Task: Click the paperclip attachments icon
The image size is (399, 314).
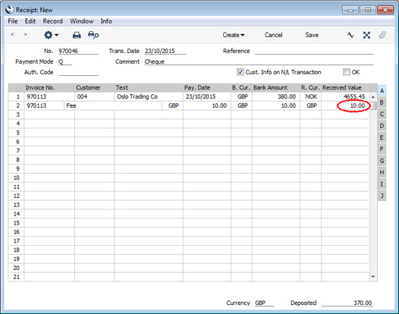Action: pyautogui.click(x=382, y=35)
